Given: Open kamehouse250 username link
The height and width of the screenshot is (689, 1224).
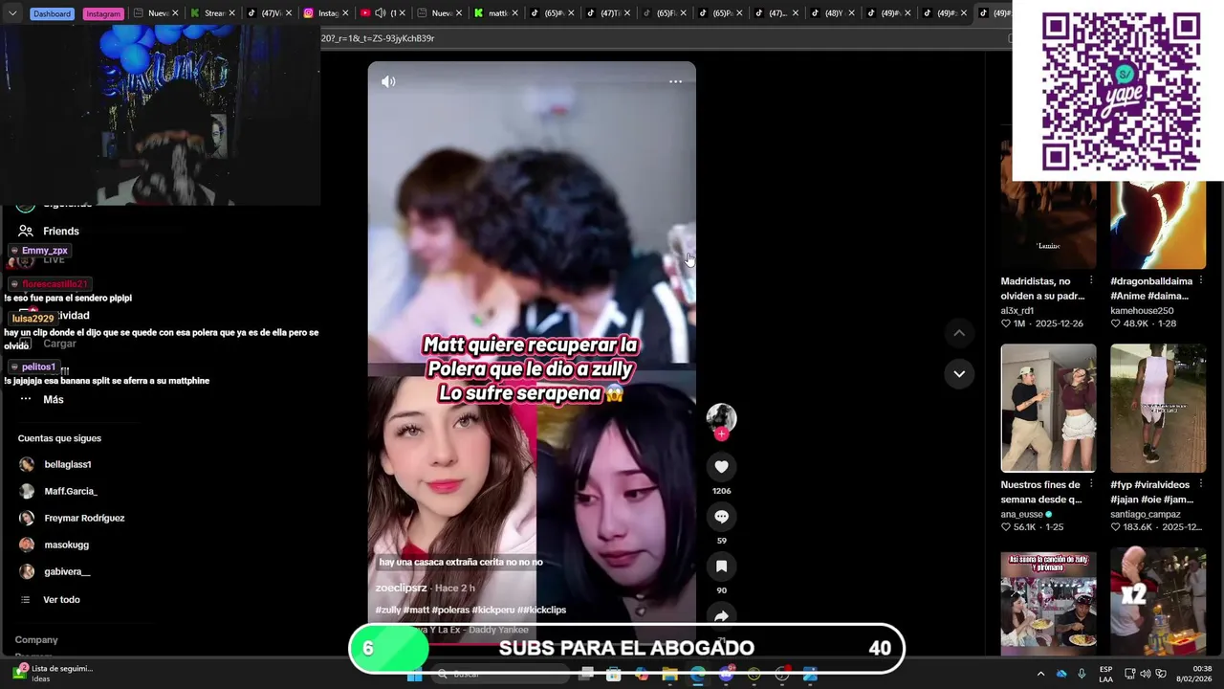Looking at the screenshot, I should point(1142,311).
